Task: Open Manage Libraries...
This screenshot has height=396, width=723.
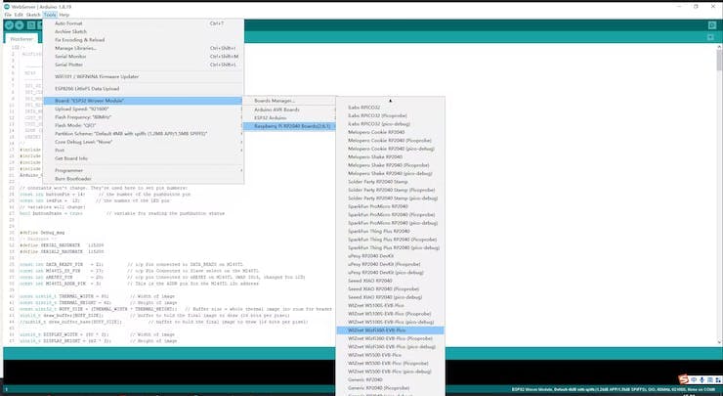Action: click(143, 48)
